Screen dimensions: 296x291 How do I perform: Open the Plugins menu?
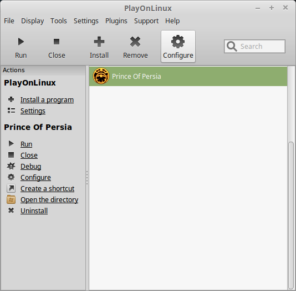(116, 21)
